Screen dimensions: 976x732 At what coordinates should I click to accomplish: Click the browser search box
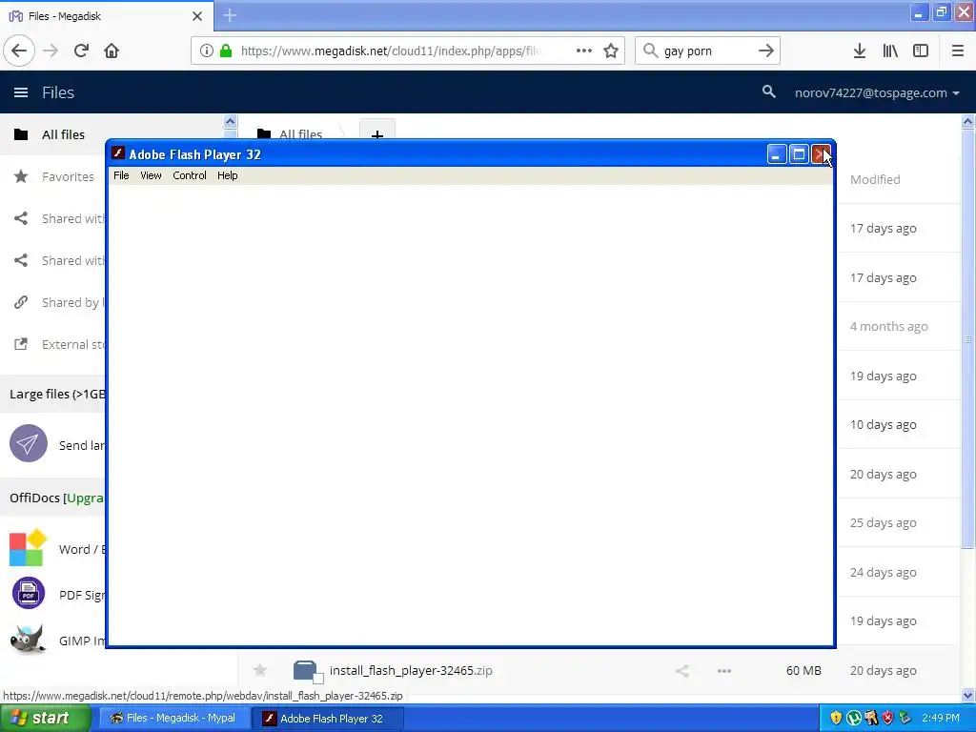point(706,51)
